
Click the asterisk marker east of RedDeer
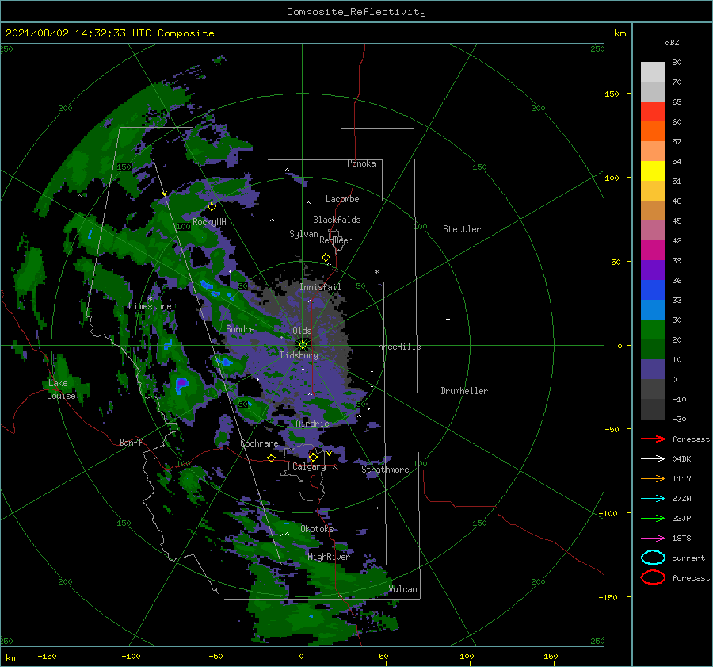pos(376,272)
